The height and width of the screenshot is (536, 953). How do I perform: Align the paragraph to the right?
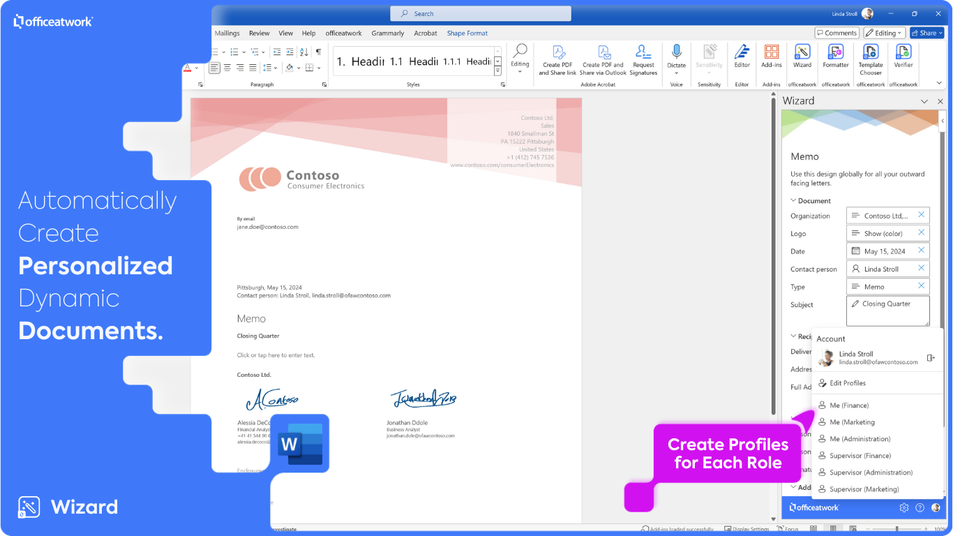(x=240, y=68)
